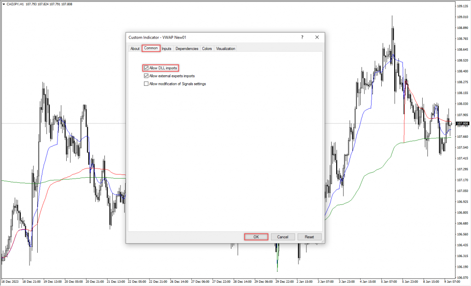Confirm dialog with OK button
Screen dimensions: 471x286
[x=256, y=237]
